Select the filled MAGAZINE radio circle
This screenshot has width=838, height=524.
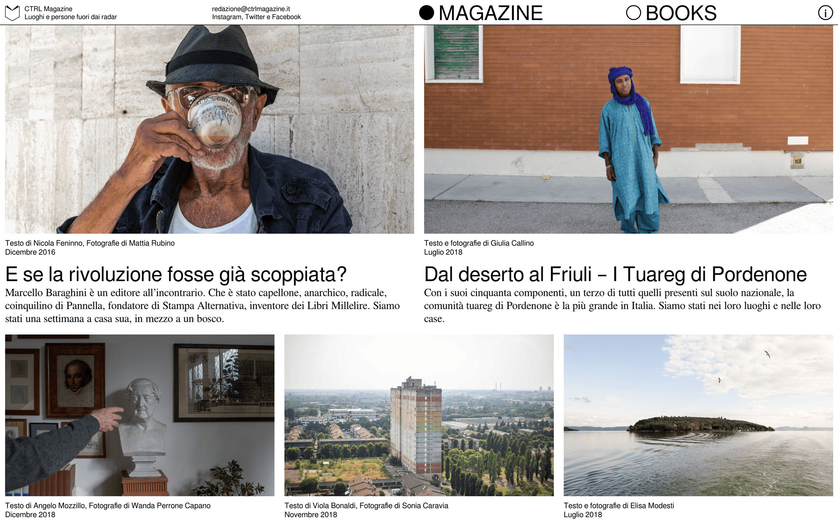tap(427, 13)
